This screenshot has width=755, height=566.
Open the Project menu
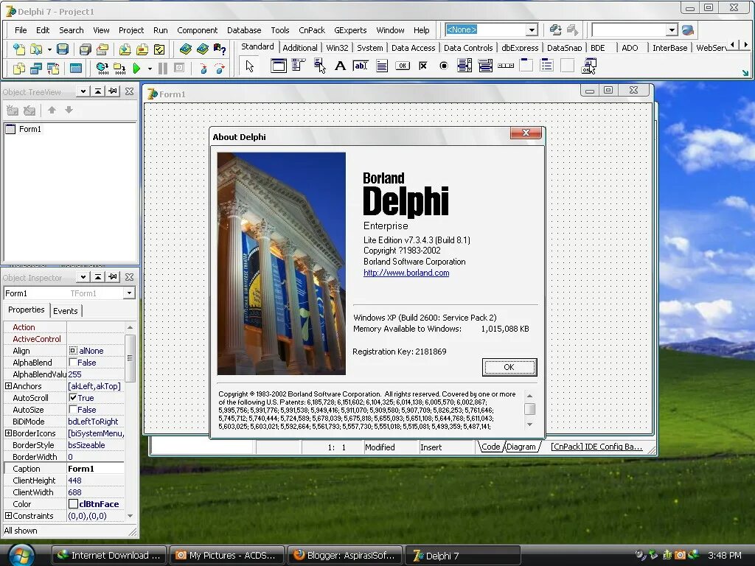click(x=131, y=29)
